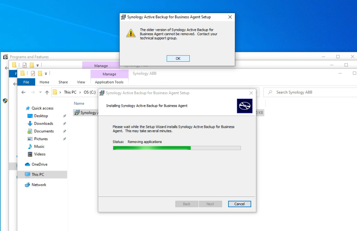The width and height of the screenshot is (357, 231).
Task: Open Network in the navigation pane
Action: (39, 185)
